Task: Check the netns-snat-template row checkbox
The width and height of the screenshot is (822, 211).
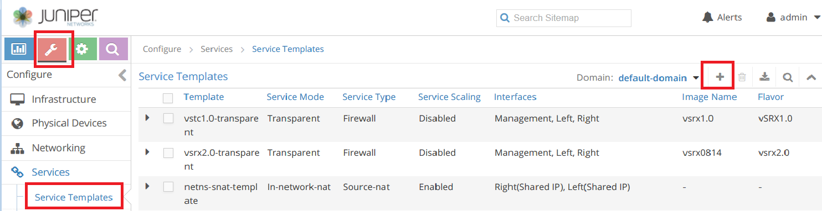Action: click(x=168, y=187)
